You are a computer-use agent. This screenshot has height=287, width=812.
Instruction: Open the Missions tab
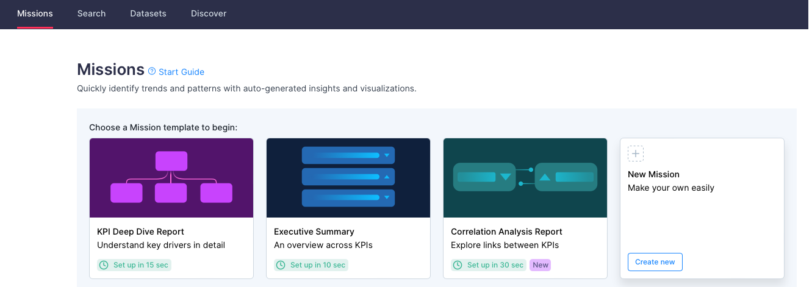coord(35,13)
